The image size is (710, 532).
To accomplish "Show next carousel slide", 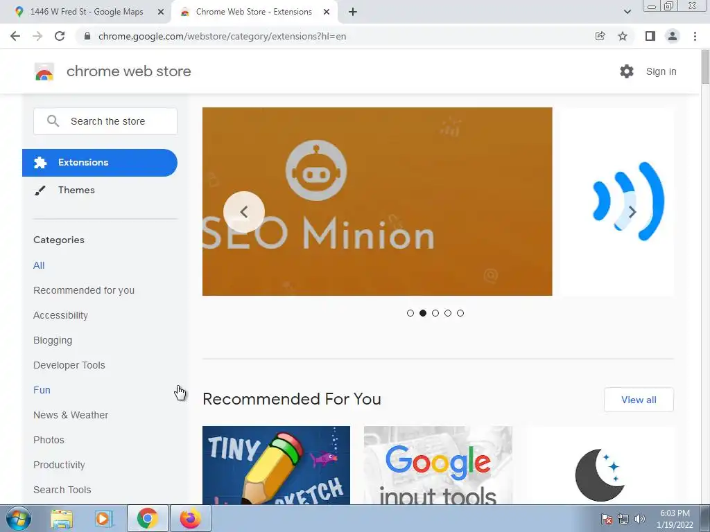I will [632, 212].
